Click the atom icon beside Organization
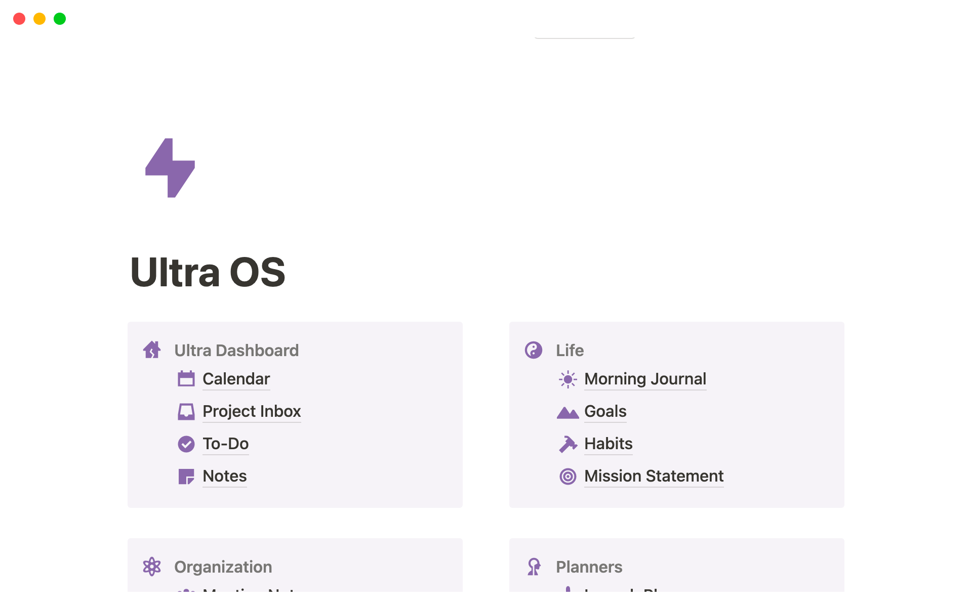 coord(152,567)
